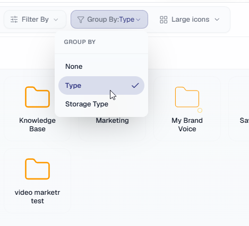Click the GROUP BY menu header

tap(80, 42)
